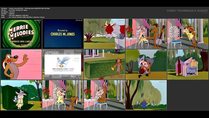The height and width of the screenshot is (118, 209).
Task: Click the 00:04:30 timestamp on doghouse frame
Action: 204,51
